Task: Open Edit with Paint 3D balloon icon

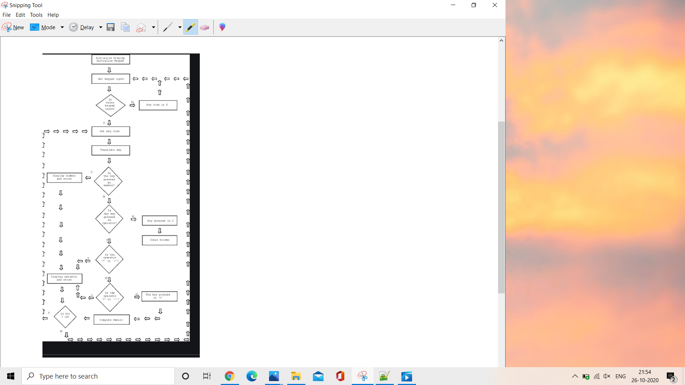Action: point(222,27)
